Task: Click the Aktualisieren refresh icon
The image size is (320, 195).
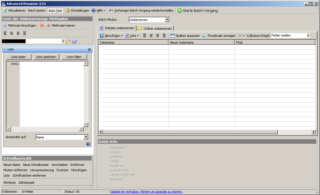Action: [x=5, y=10]
